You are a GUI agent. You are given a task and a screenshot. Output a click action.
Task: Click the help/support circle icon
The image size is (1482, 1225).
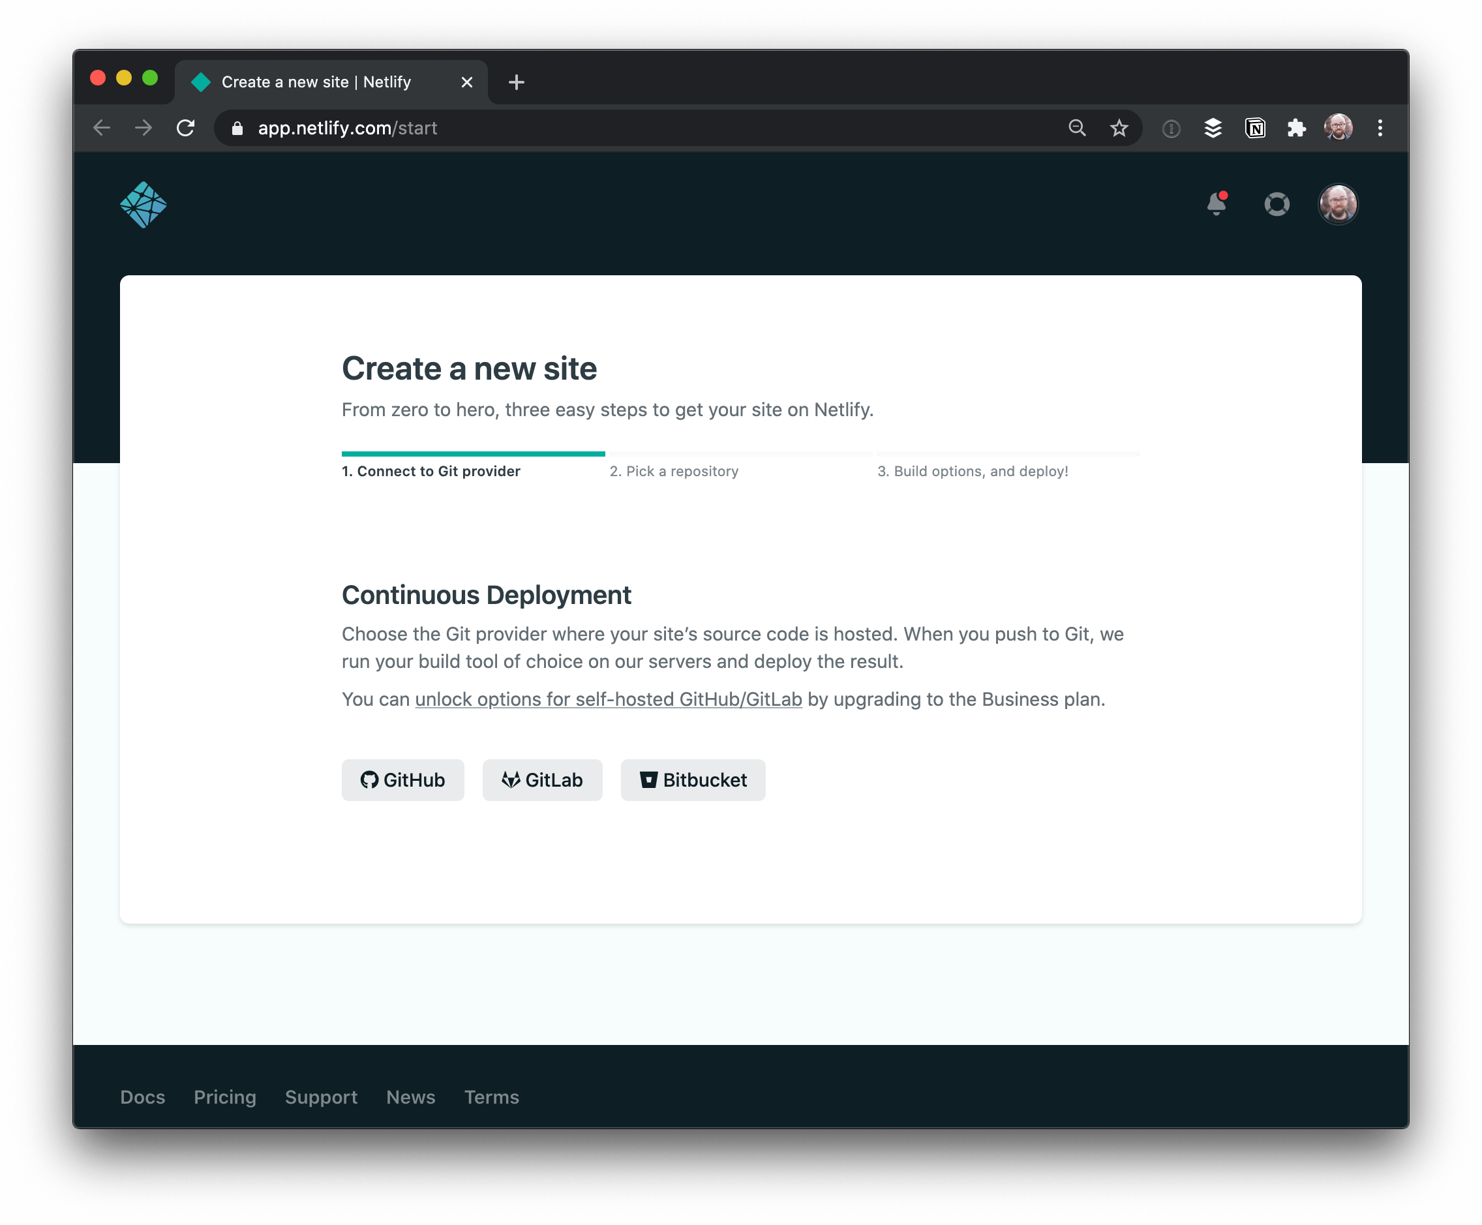point(1277,204)
